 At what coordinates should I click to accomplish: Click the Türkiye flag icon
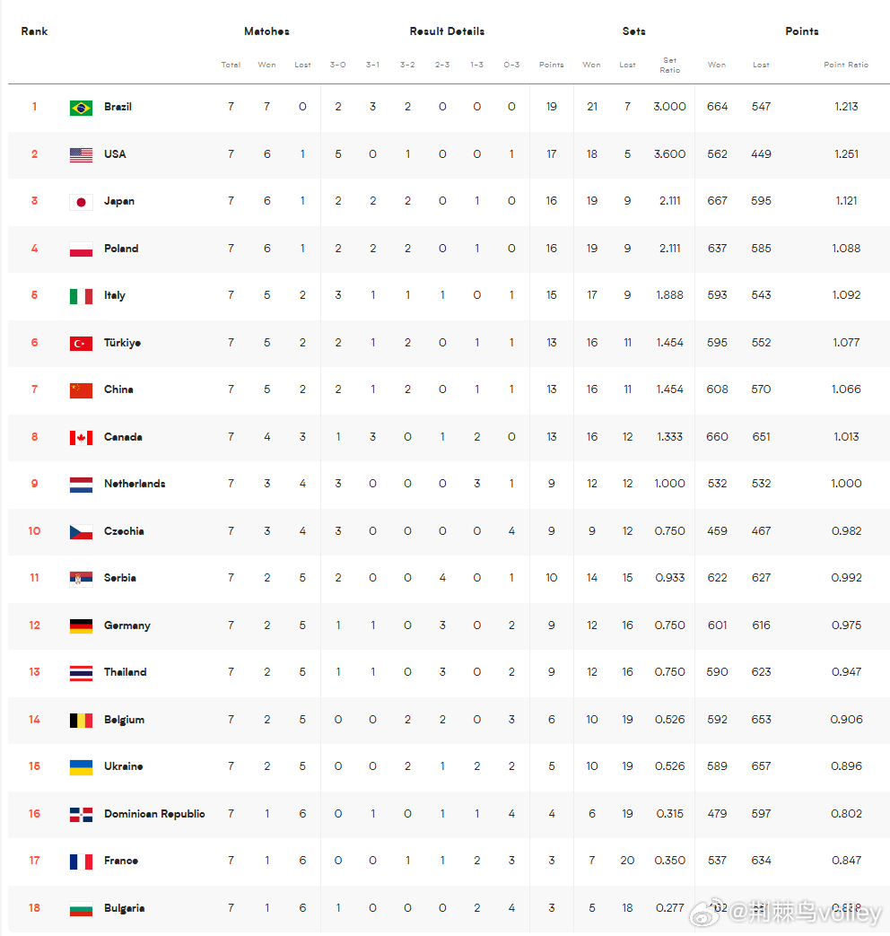point(81,343)
